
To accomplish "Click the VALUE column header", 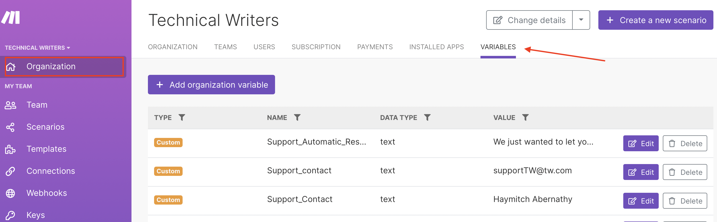I will click(x=504, y=117).
